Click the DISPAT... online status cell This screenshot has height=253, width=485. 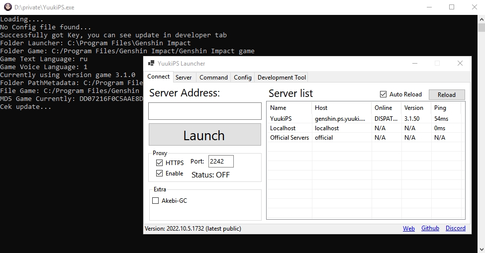(x=386, y=119)
